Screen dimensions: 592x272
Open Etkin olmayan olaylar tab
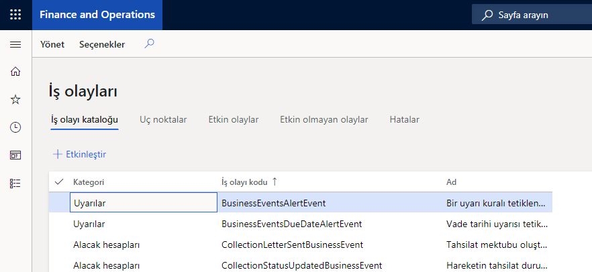324,119
